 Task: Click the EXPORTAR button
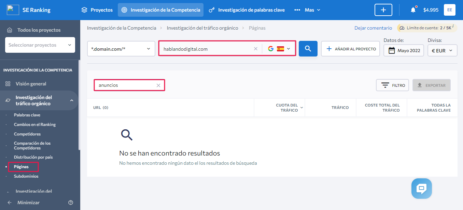pos(432,85)
